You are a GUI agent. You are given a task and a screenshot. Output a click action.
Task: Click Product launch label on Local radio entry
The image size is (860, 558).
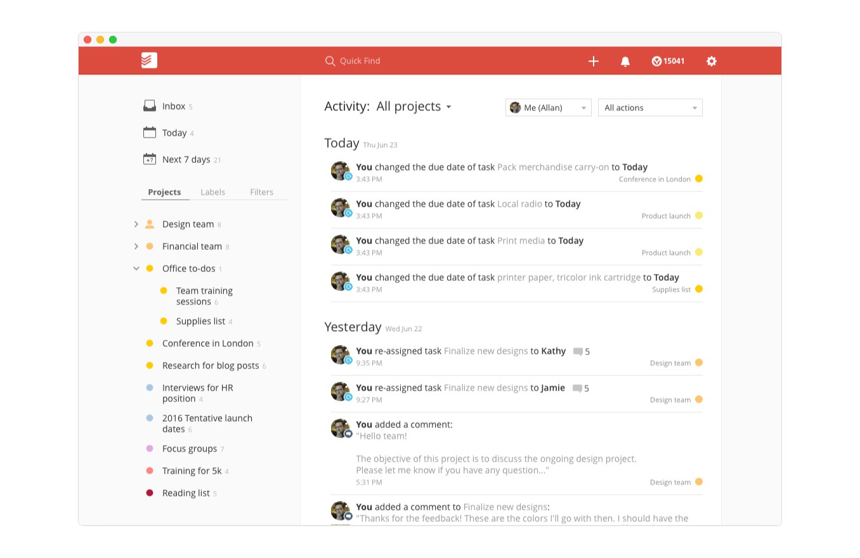[x=666, y=216]
